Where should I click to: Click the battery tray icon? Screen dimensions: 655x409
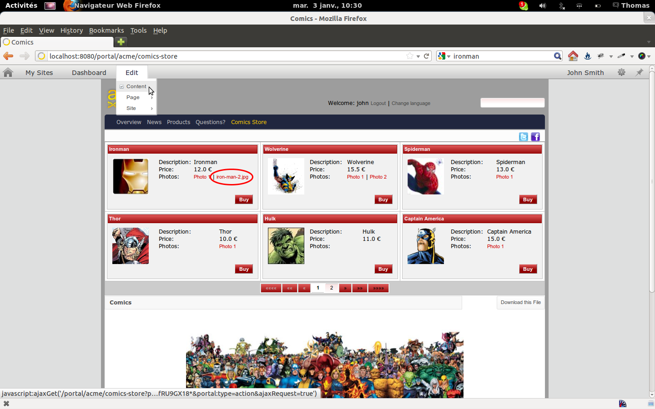598,5
